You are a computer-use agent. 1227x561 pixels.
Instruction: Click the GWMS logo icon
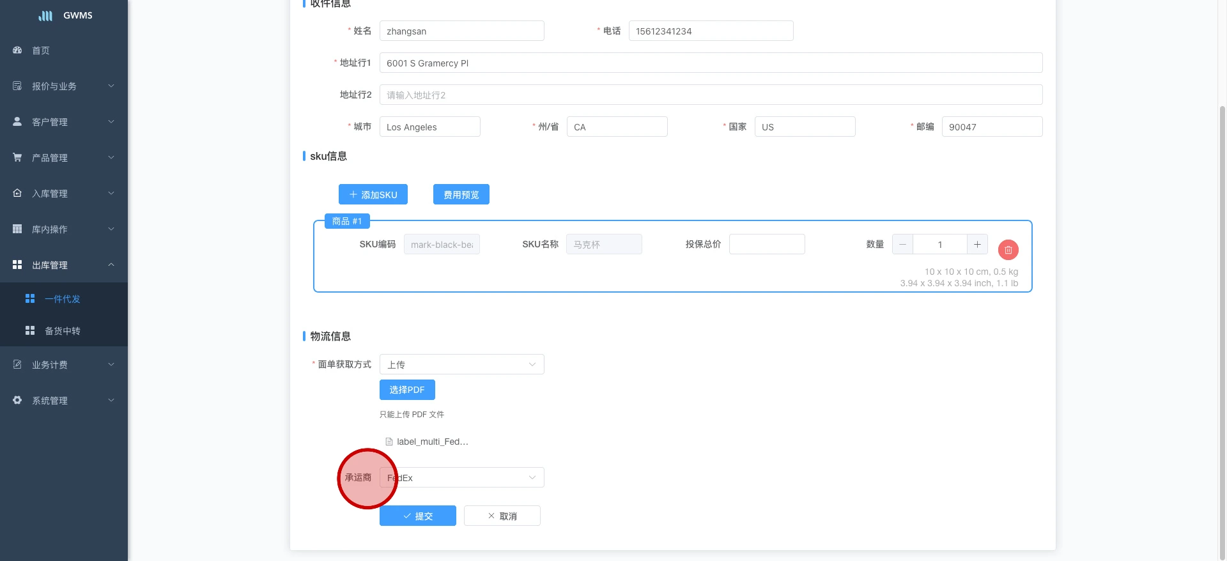click(x=45, y=15)
